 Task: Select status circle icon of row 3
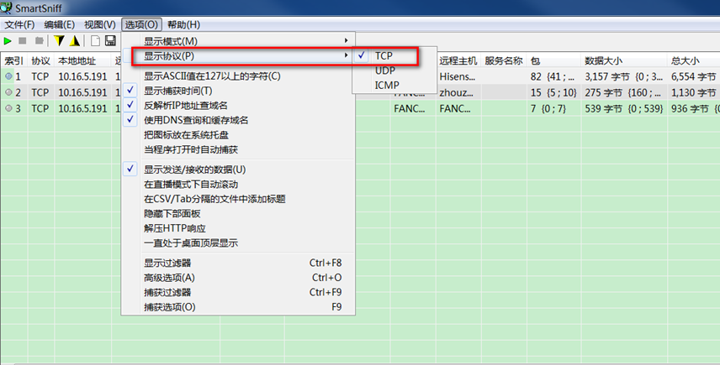(x=8, y=108)
